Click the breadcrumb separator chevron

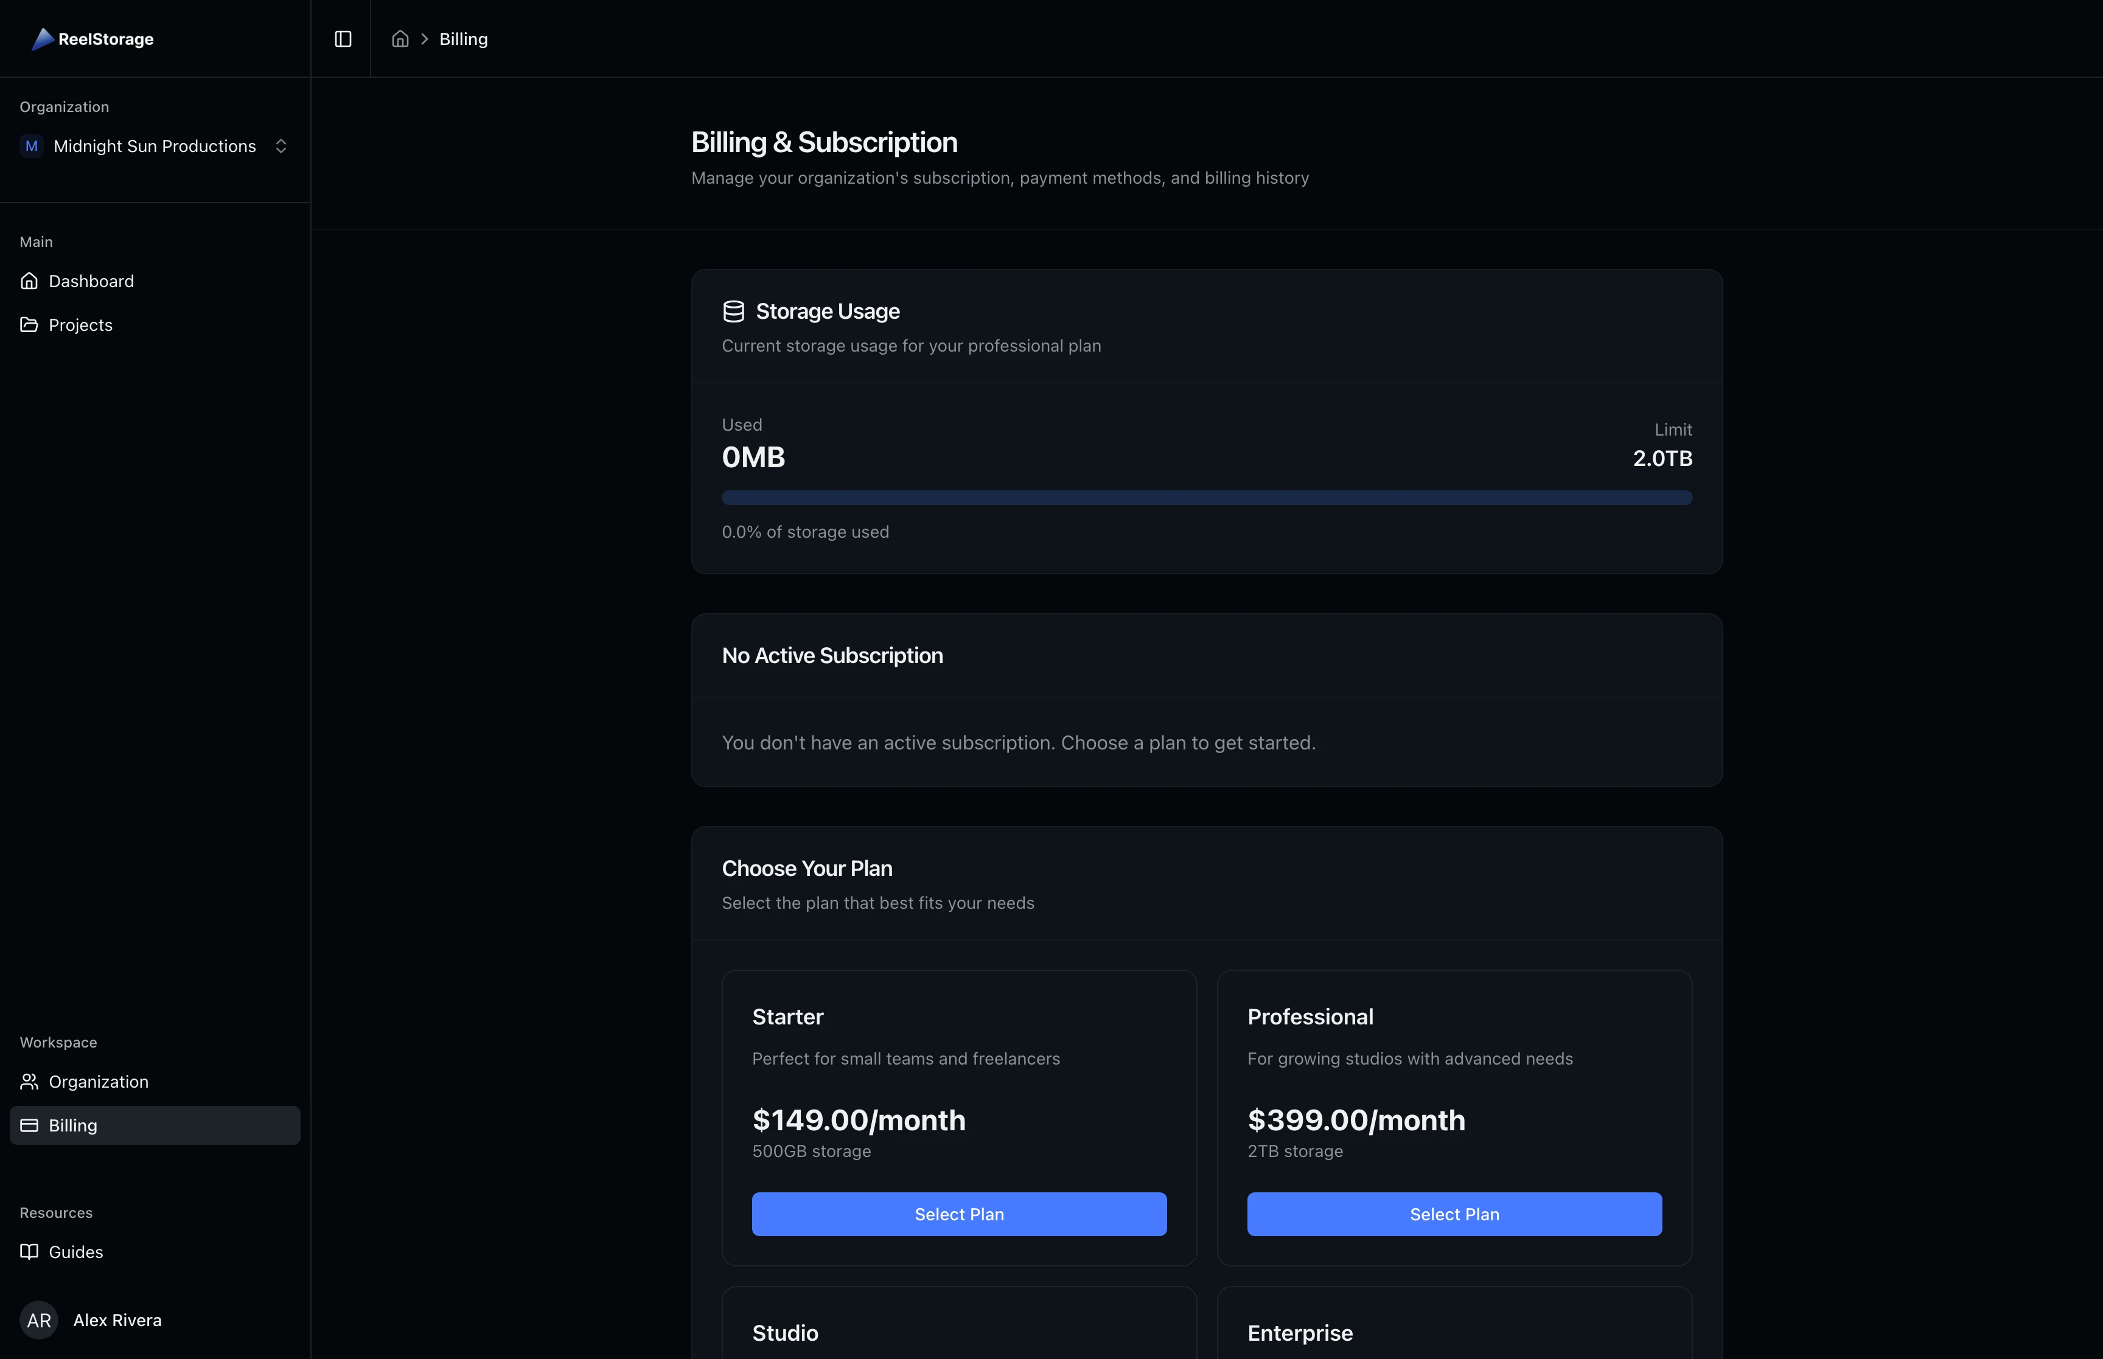(x=425, y=38)
